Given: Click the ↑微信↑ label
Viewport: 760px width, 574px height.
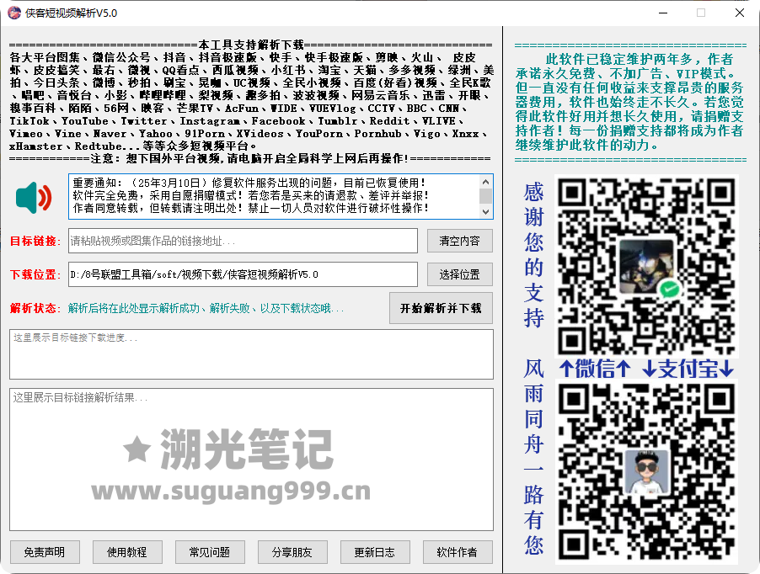Looking at the screenshot, I should pyautogui.click(x=595, y=369).
